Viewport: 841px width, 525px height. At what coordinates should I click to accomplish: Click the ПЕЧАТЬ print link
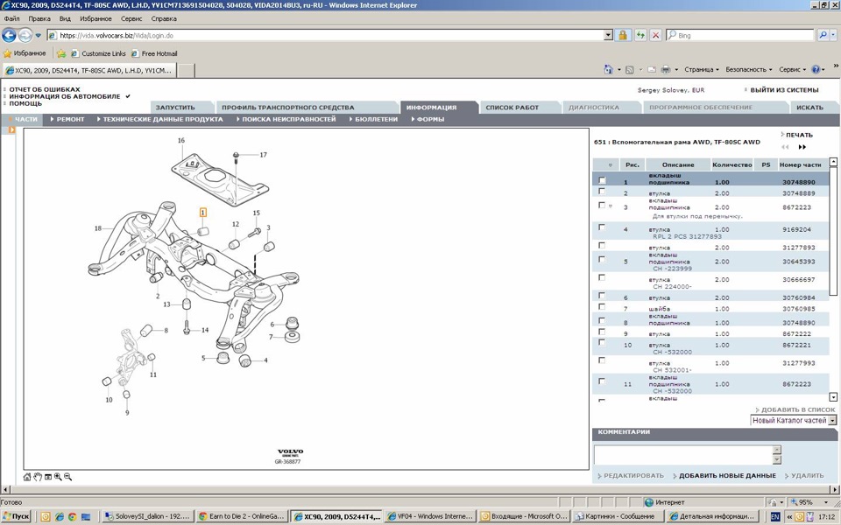pos(798,136)
